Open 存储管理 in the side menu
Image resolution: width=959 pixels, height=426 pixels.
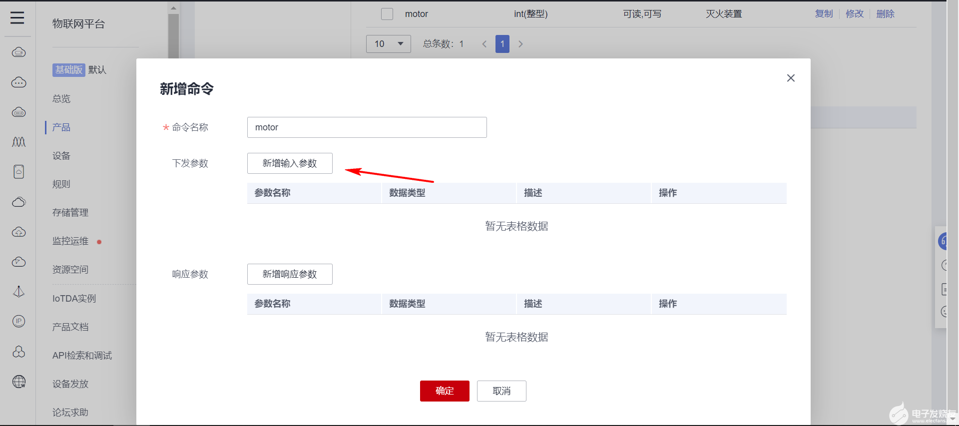click(x=70, y=213)
